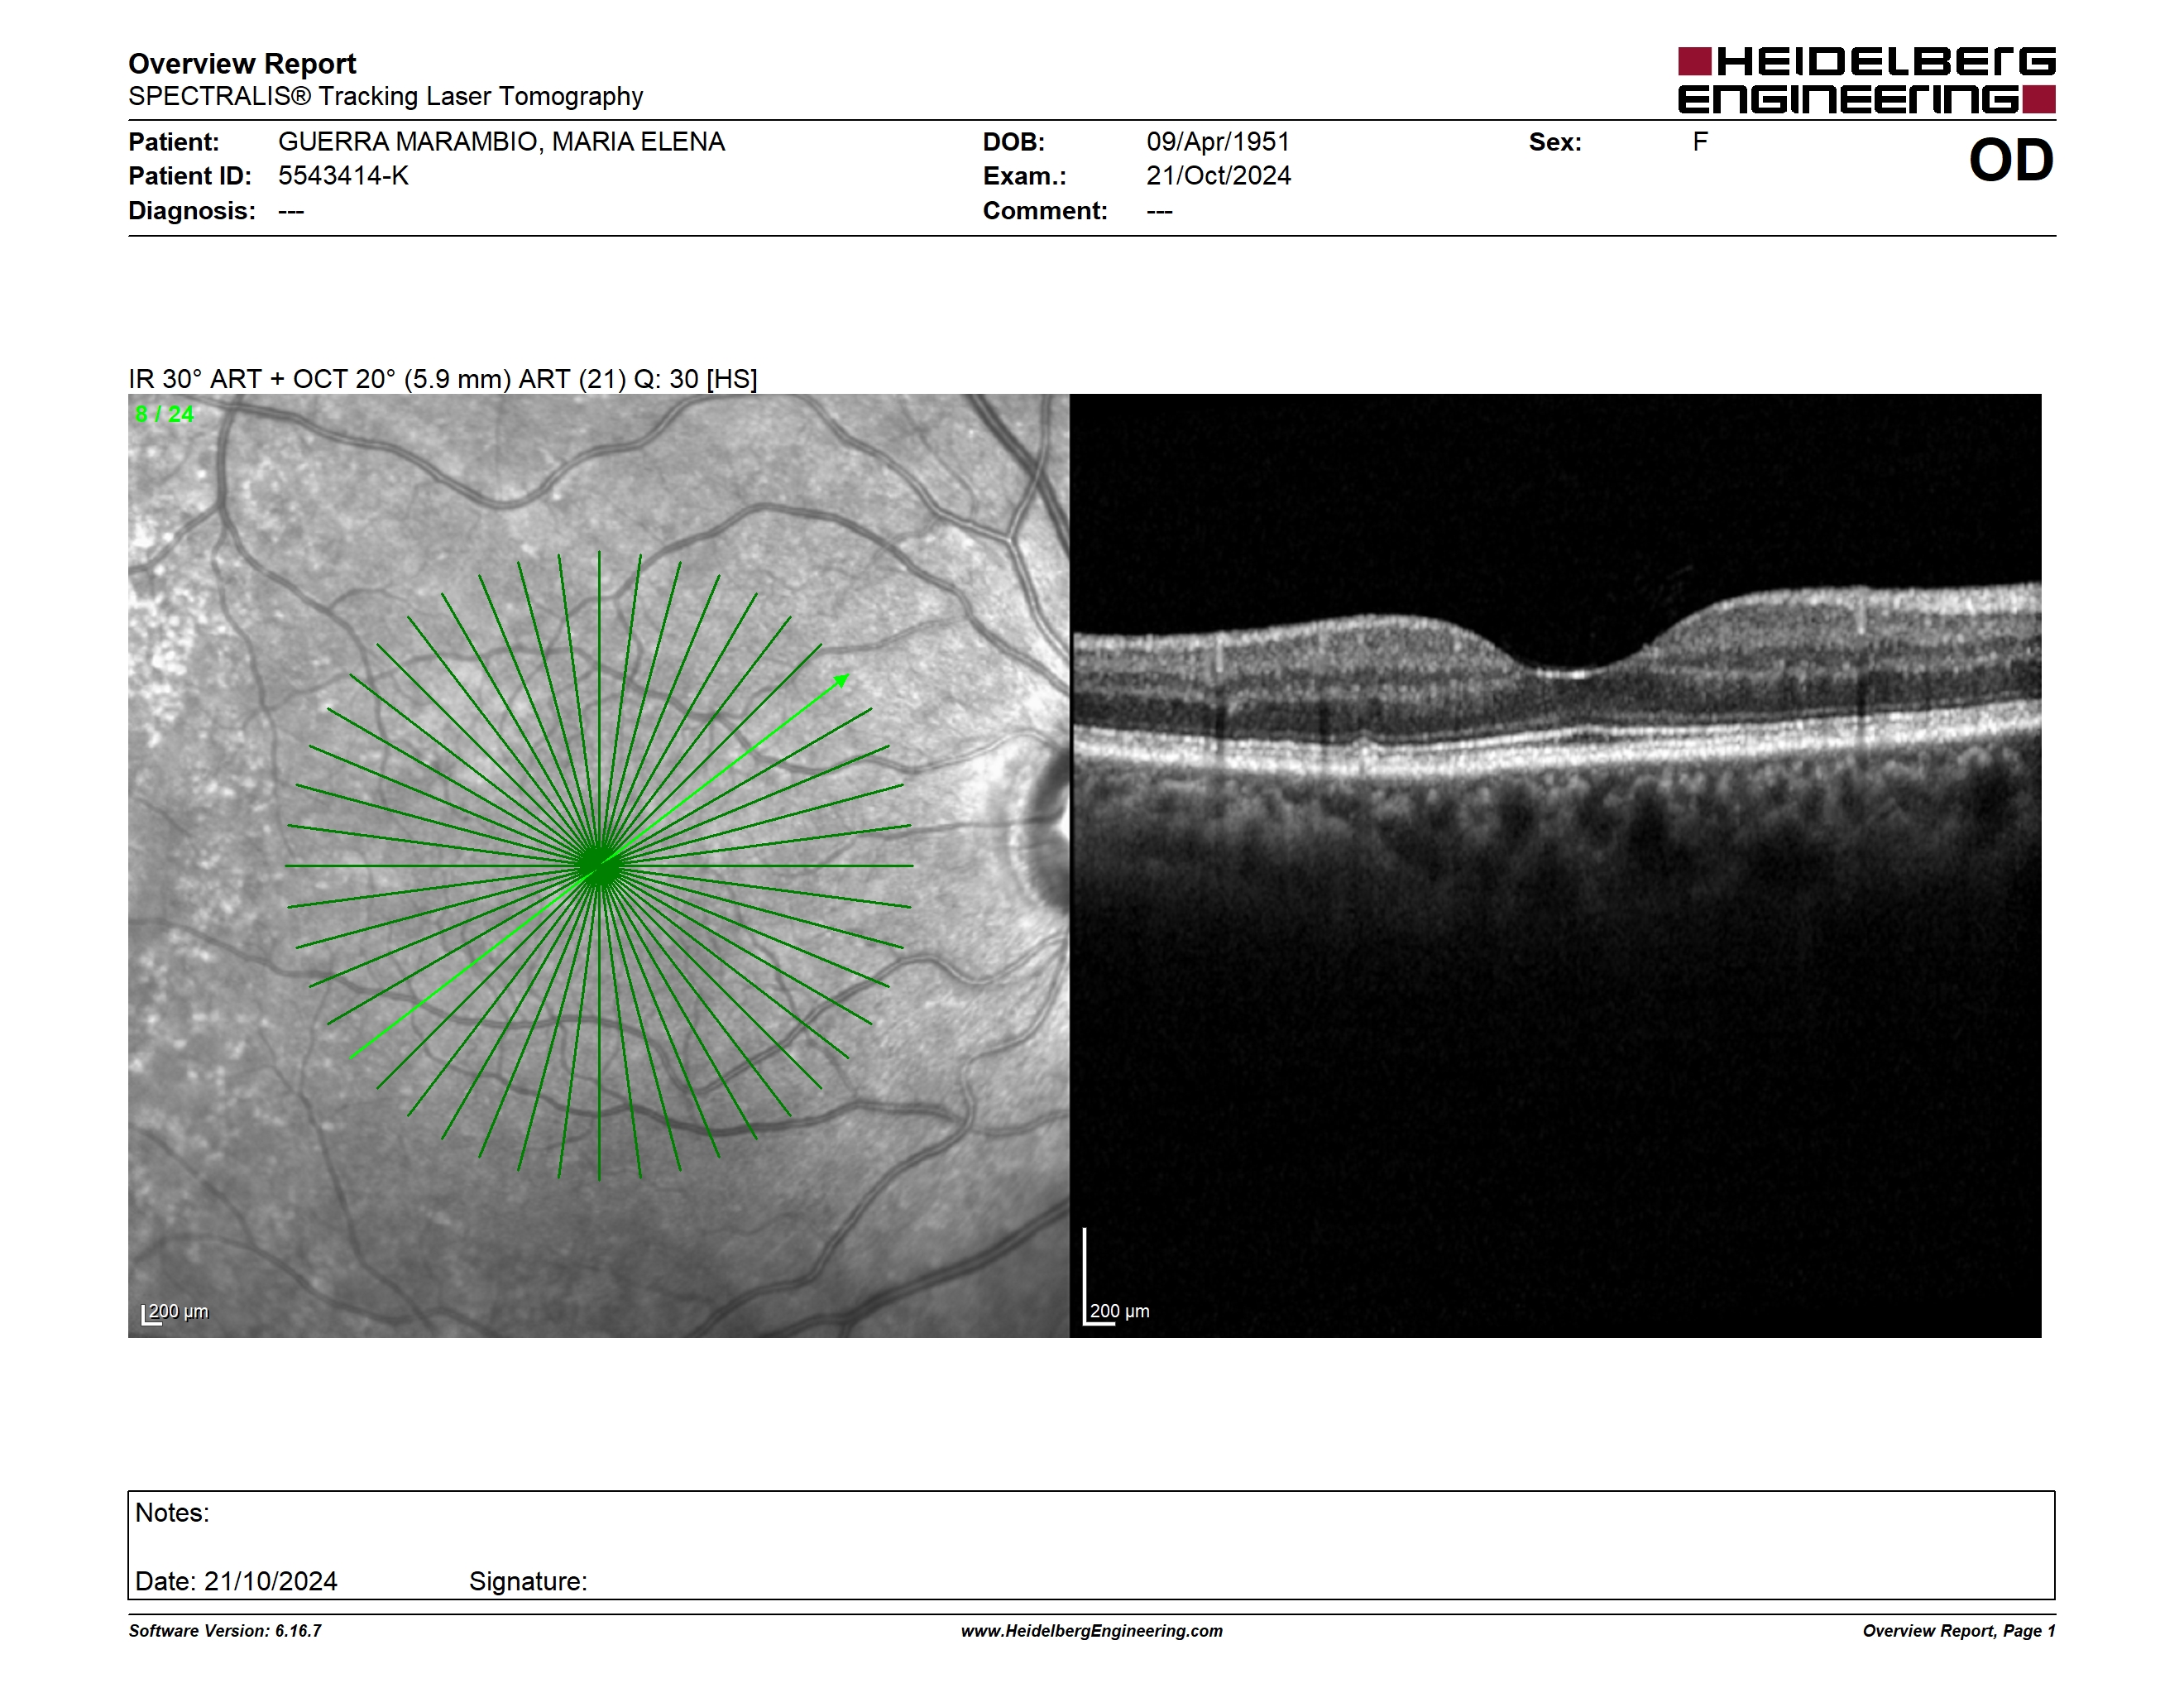Click the "200 µm" scale bar on OCT image

(1117, 1277)
